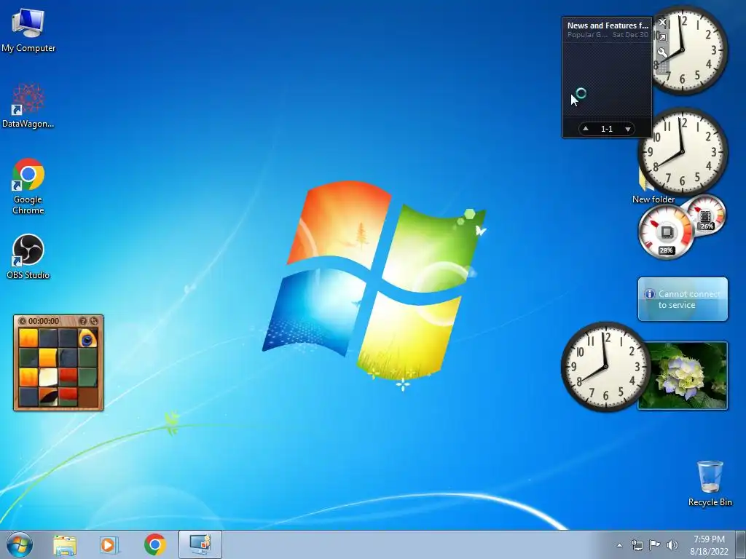Click the memory usage meter dial

coord(707,214)
